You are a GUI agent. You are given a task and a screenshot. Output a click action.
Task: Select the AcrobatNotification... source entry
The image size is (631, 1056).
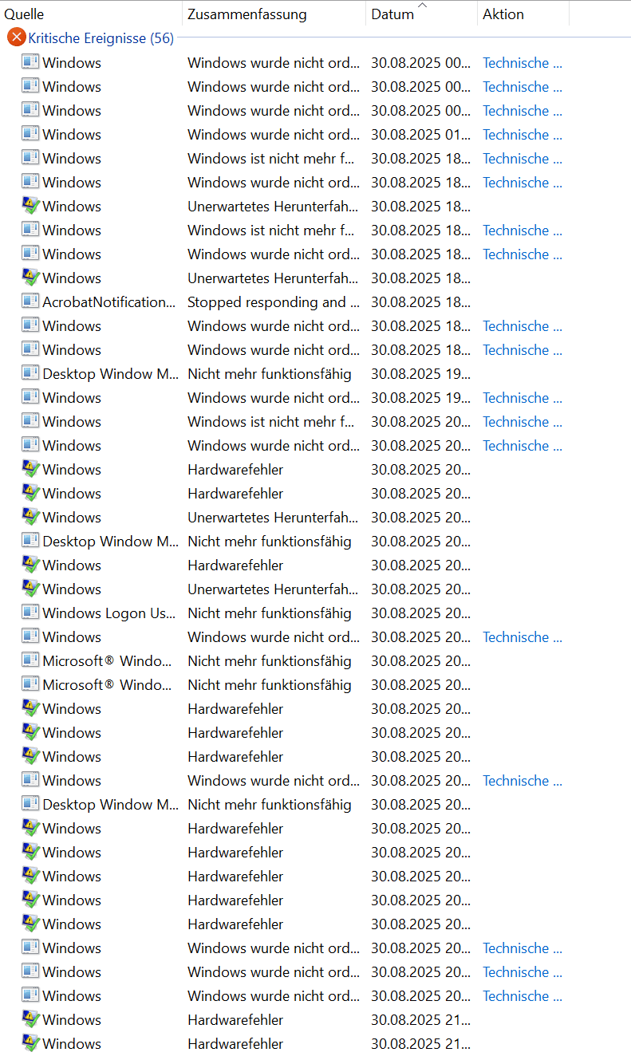pyautogui.click(x=108, y=301)
